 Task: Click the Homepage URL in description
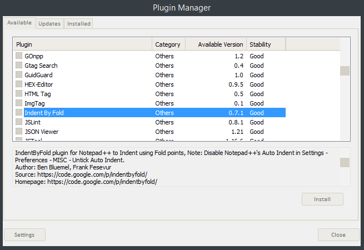click(102, 182)
